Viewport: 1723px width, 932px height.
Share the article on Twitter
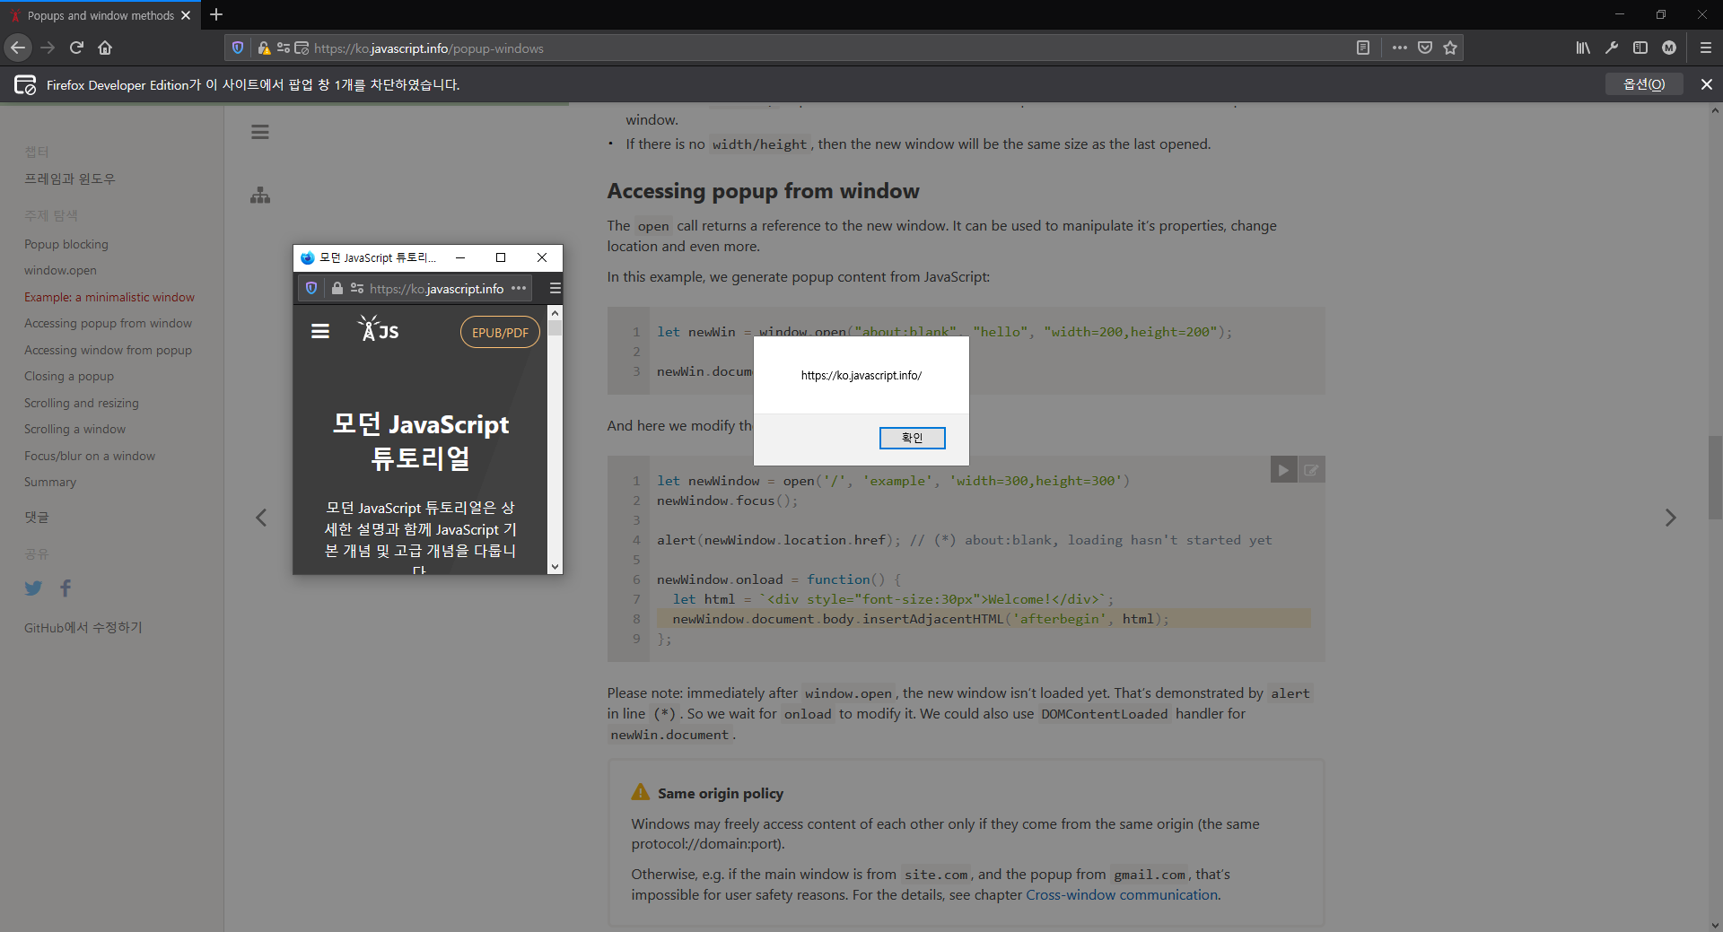33,588
